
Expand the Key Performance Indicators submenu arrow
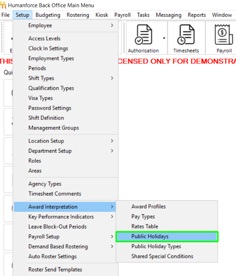tap(112, 216)
